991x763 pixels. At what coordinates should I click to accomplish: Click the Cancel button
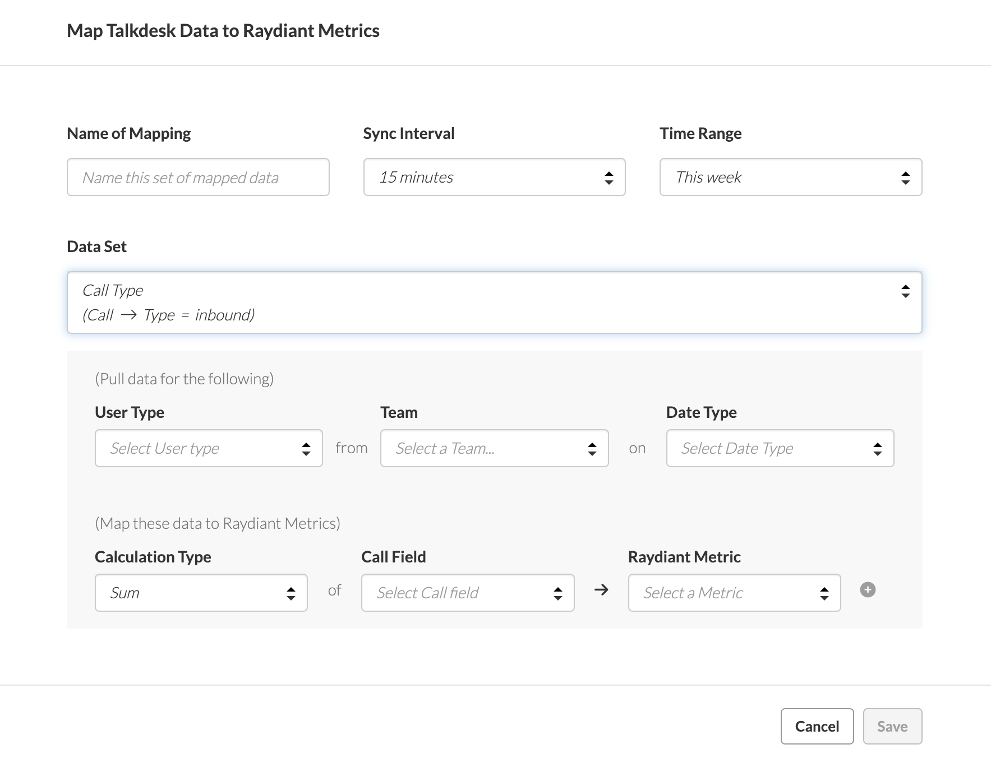click(817, 727)
